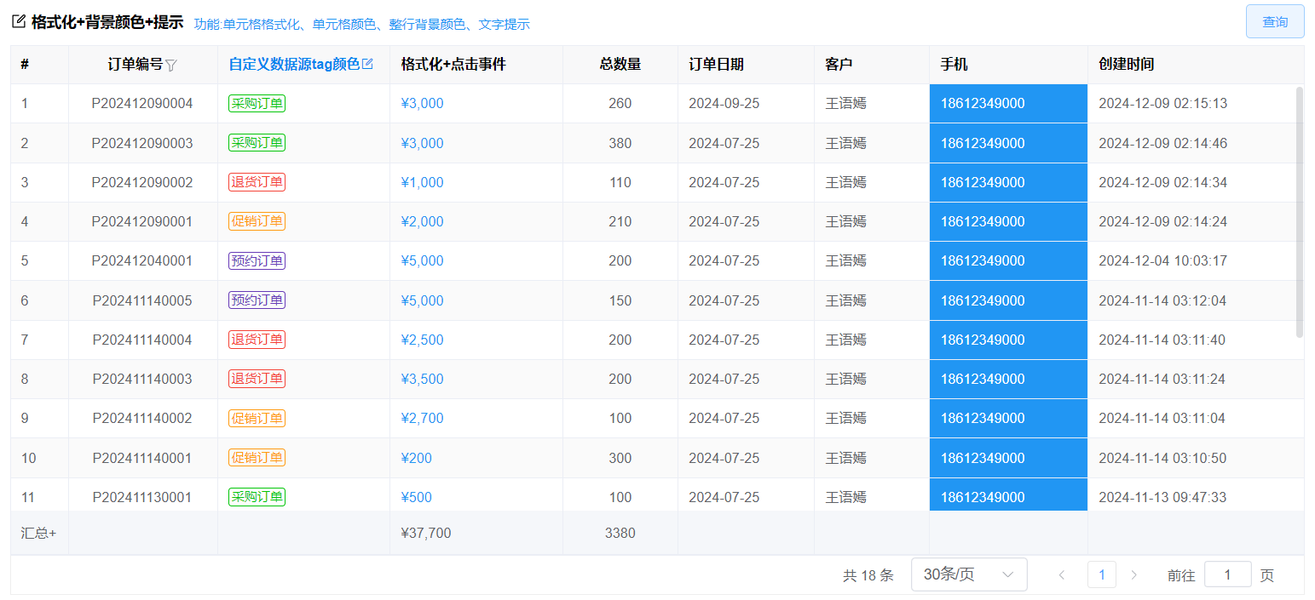Viewport: 1315px width, 600px height.
Task: Click the table's vertical scrollbar
Action: (x=1299, y=213)
